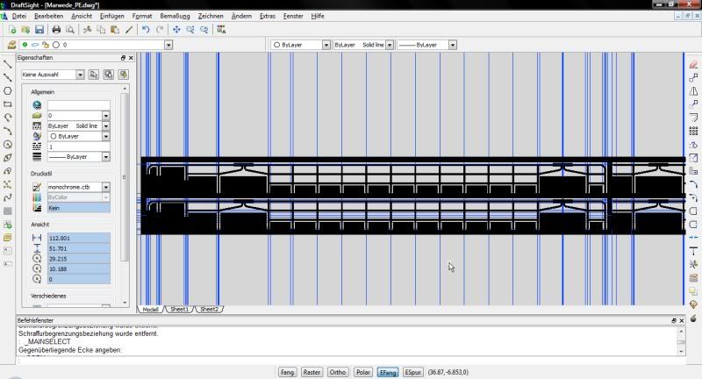Open the line style dropdown in Eigenschaften
This screenshot has width=702, height=379.
pos(106,125)
